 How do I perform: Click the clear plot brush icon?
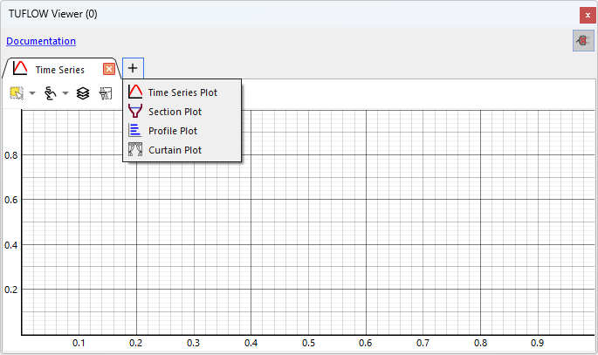tap(106, 92)
